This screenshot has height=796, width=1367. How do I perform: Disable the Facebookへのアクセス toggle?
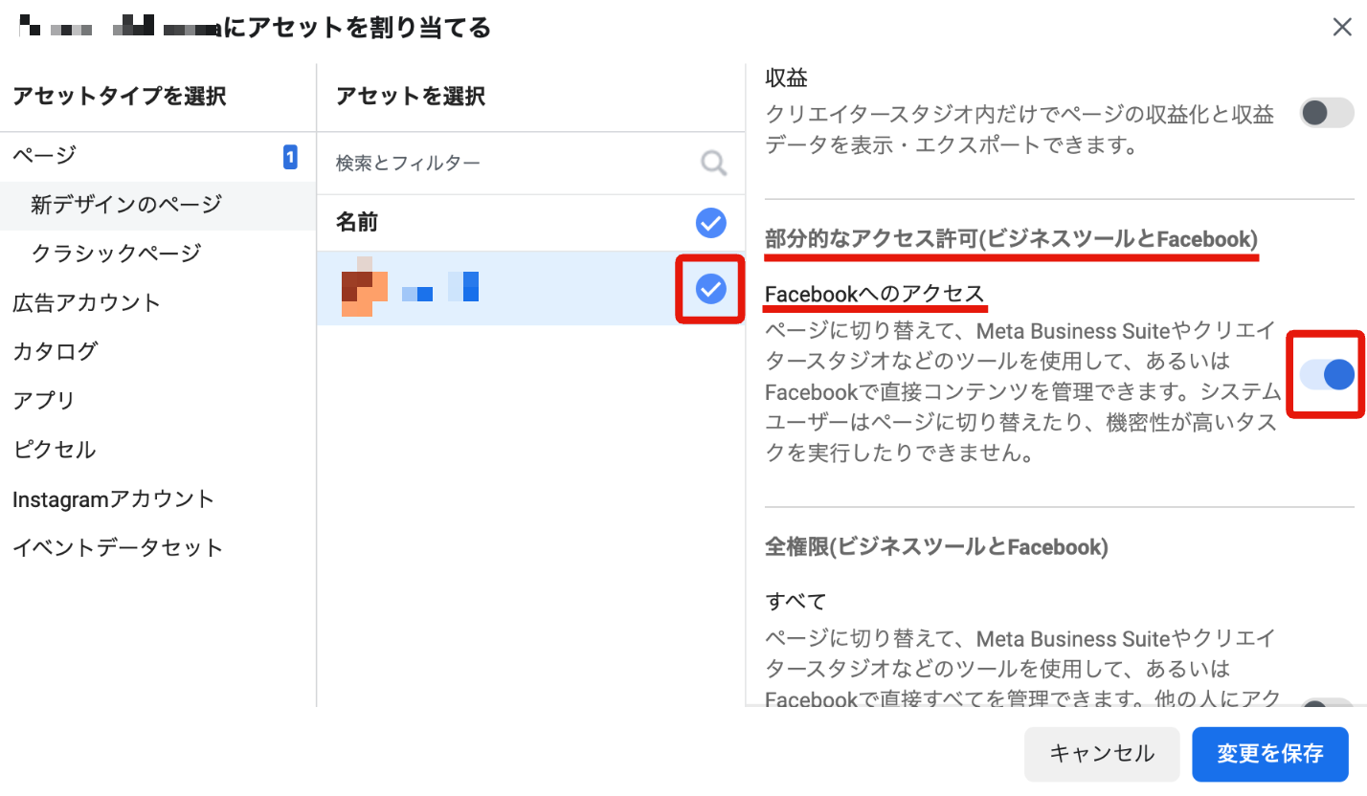tap(1327, 374)
